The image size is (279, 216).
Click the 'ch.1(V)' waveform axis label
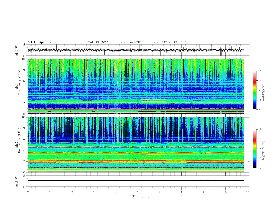pos(17,50)
